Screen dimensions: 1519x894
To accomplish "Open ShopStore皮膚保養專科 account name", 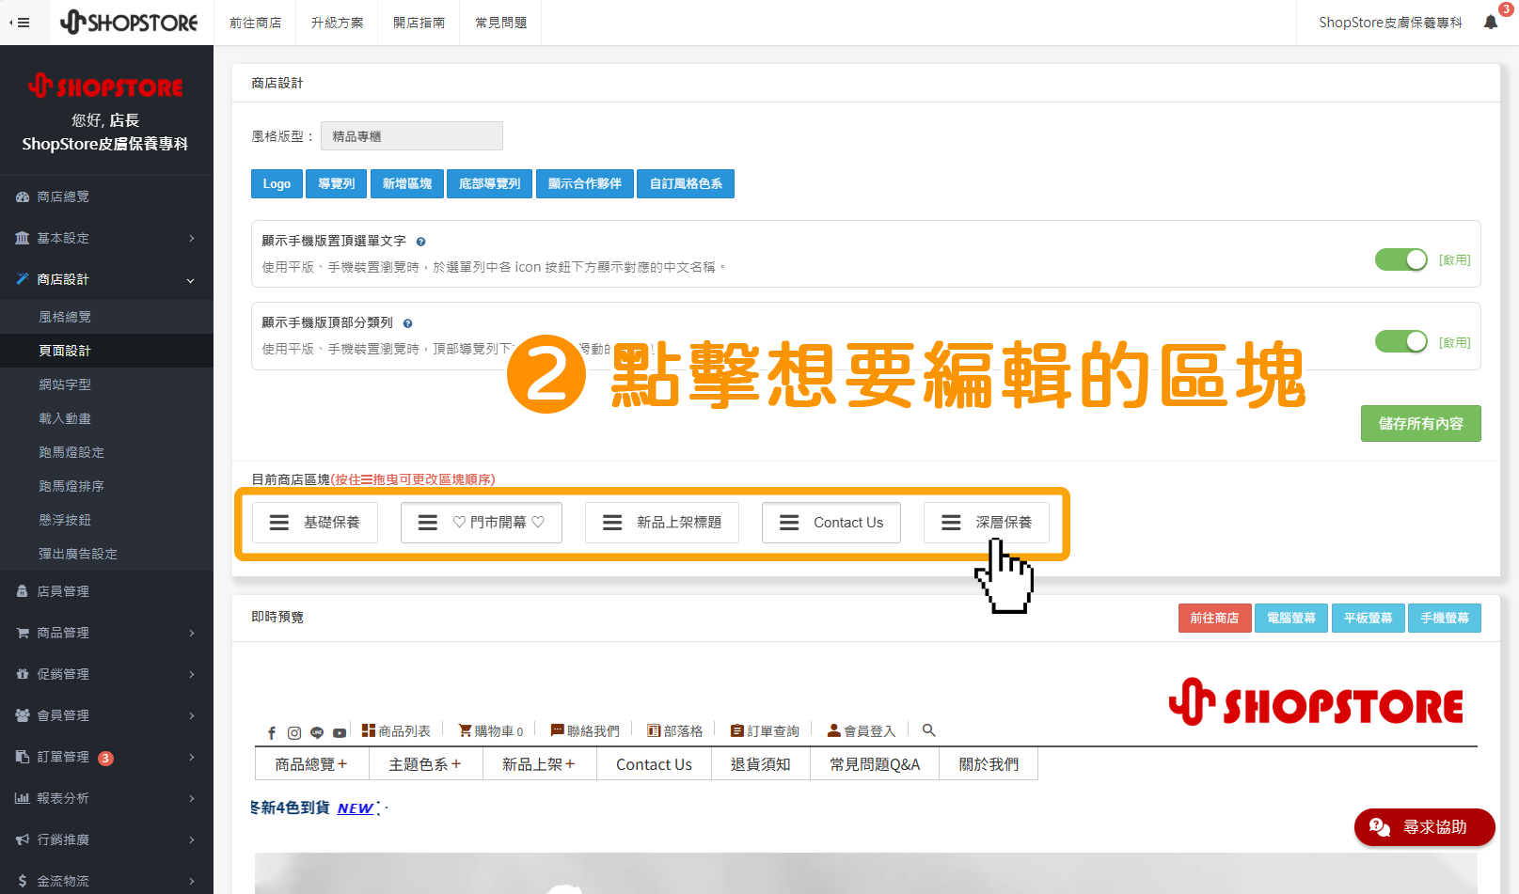I will click(x=1390, y=23).
